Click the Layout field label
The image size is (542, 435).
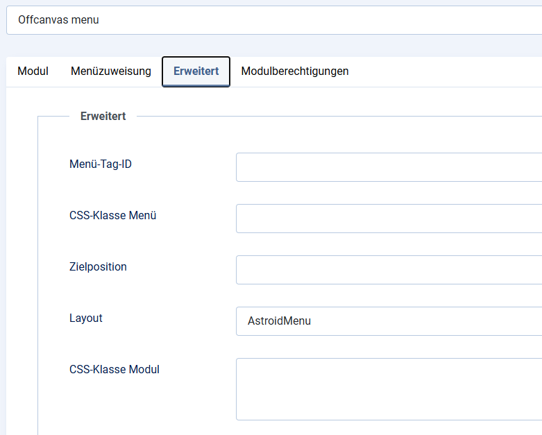tap(86, 318)
